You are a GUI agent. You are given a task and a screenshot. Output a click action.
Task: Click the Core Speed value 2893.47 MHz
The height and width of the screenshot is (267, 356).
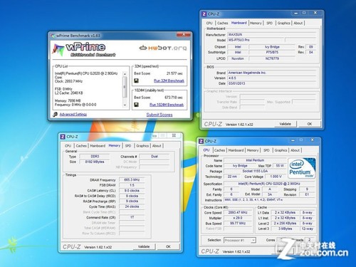click(238, 213)
